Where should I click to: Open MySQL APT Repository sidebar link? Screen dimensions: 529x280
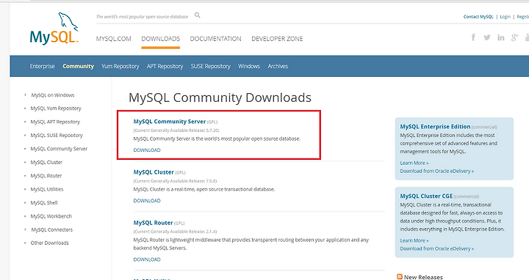point(55,122)
